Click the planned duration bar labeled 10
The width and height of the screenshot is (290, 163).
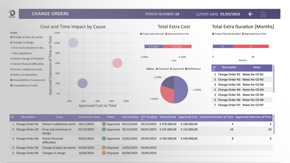click(223, 46)
